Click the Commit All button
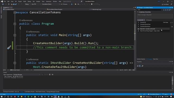The image size is (174, 98). [x=141, y=20]
